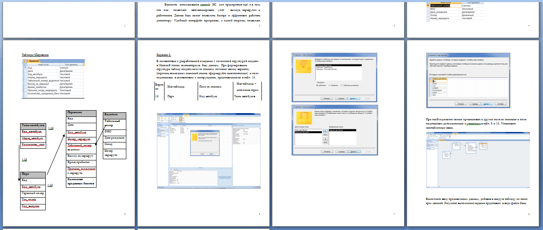Click the single '<' remove-field arrow button
The width and height of the screenshot is (543, 230).
point(325,139)
